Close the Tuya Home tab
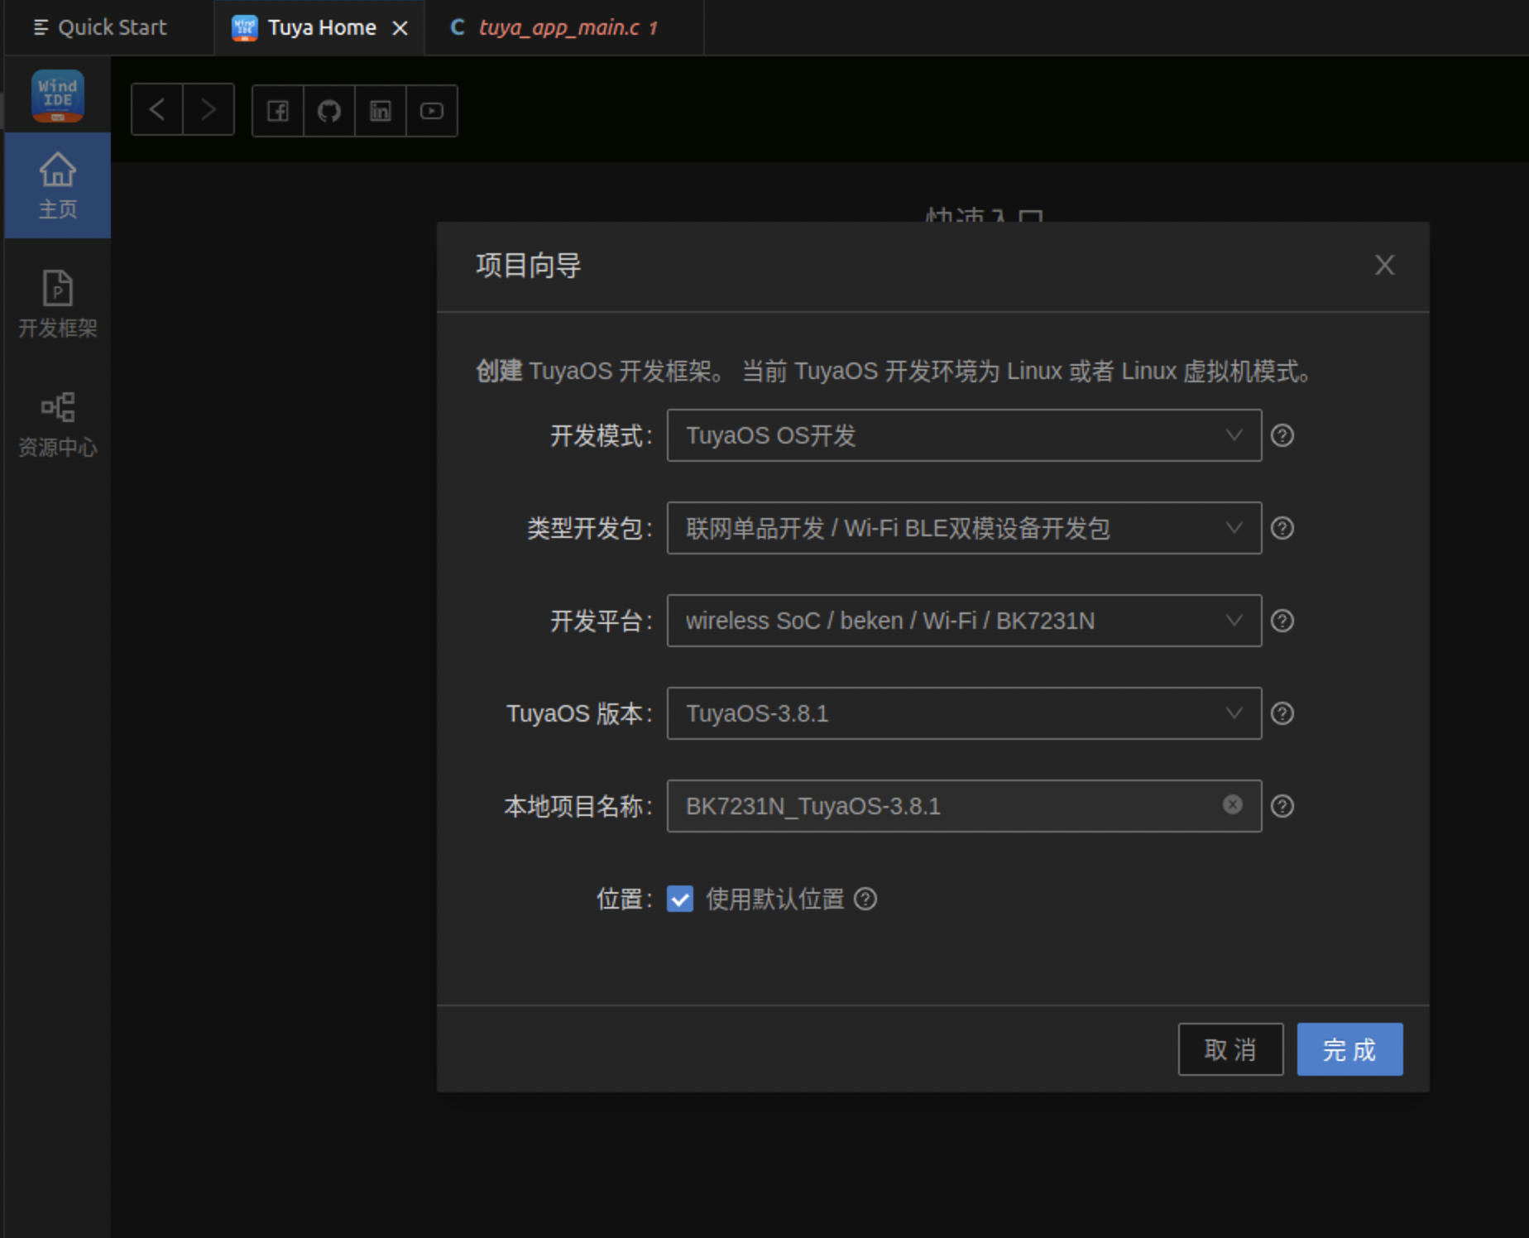The height and width of the screenshot is (1238, 1529). point(400,28)
